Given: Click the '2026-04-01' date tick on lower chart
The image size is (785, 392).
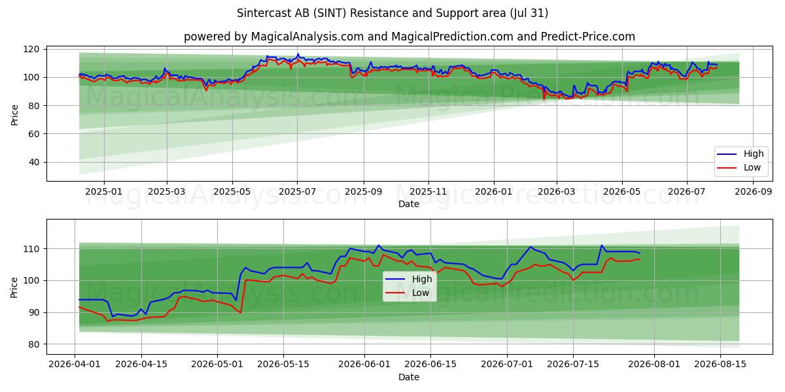Looking at the screenshot, I should 75,365.
